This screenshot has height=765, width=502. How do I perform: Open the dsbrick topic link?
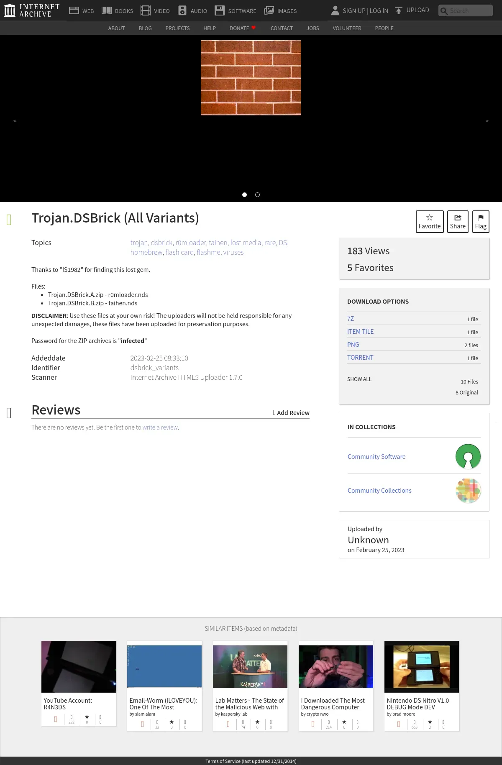click(161, 243)
